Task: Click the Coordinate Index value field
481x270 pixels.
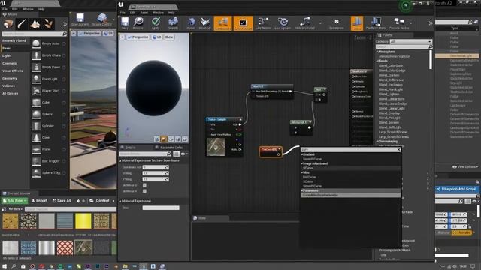Action: (156, 167)
